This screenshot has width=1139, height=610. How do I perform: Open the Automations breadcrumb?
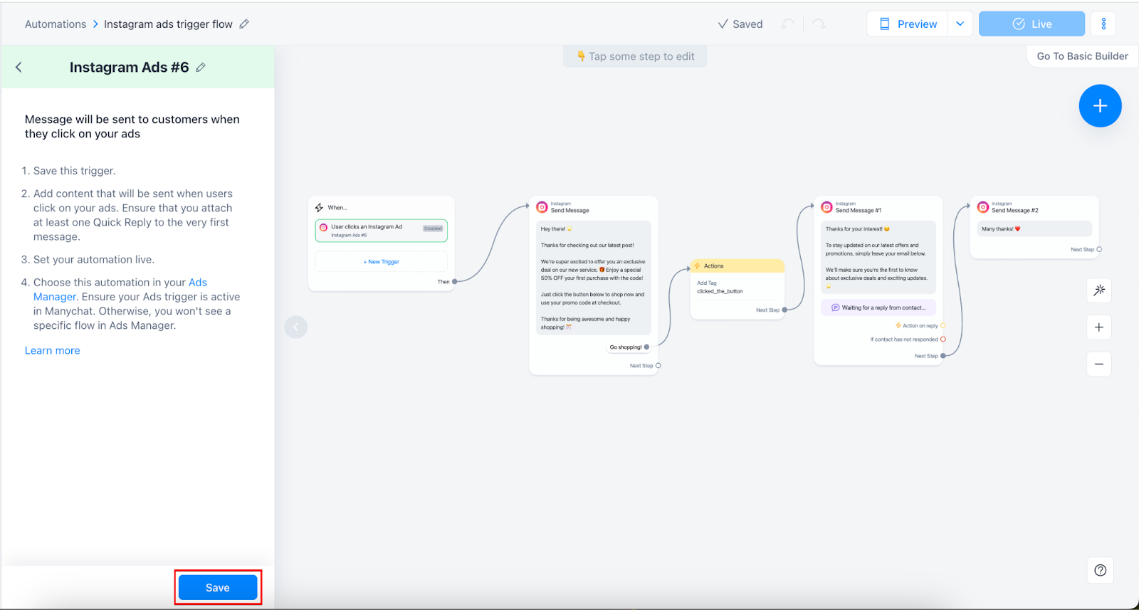click(x=56, y=24)
